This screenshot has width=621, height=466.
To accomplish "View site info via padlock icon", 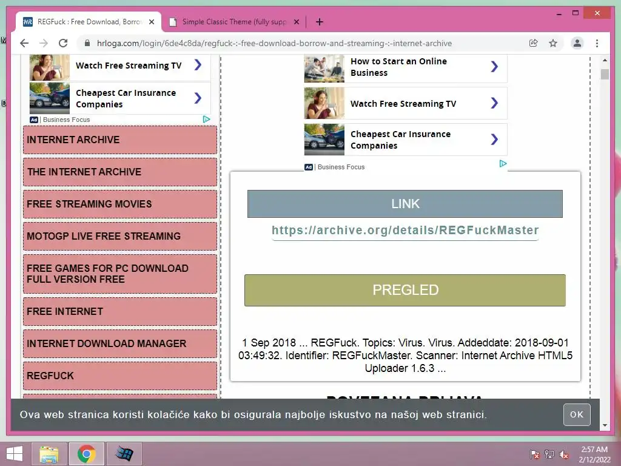I will pos(87,43).
